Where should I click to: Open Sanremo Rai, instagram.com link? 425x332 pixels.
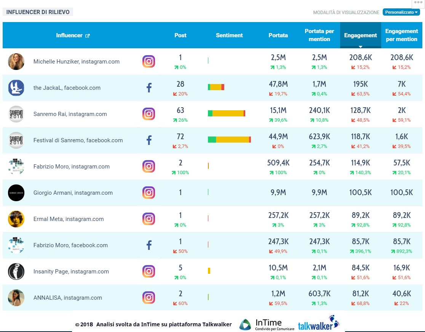click(x=70, y=114)
